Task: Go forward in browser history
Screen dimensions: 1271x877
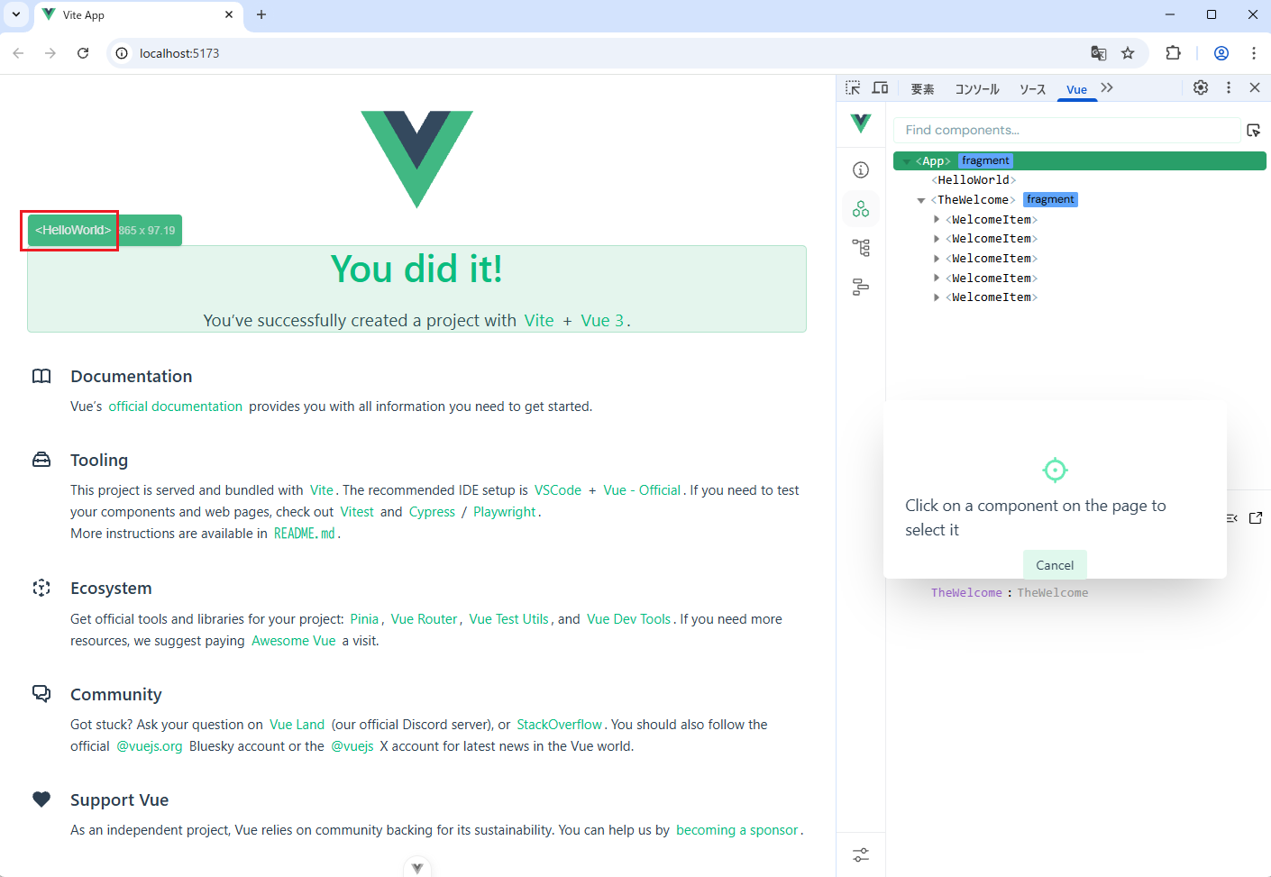Action: (50, 53)
